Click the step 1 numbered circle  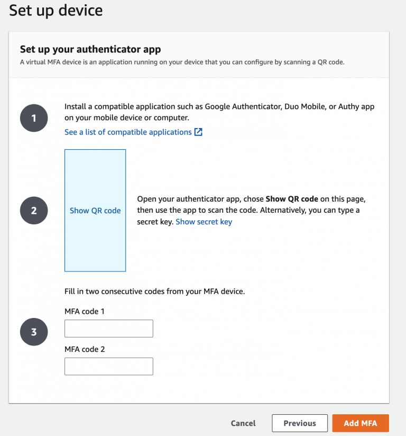(x=33, y=118)
